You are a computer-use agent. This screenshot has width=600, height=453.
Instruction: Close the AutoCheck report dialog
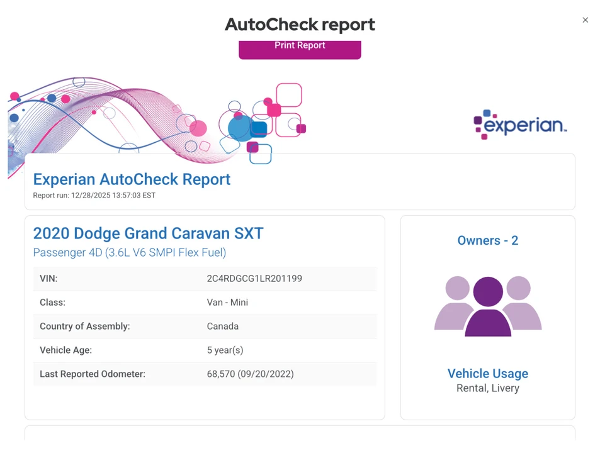pos(585,20)
